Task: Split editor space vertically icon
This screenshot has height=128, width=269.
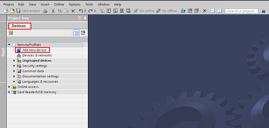Action: (219, 11)
